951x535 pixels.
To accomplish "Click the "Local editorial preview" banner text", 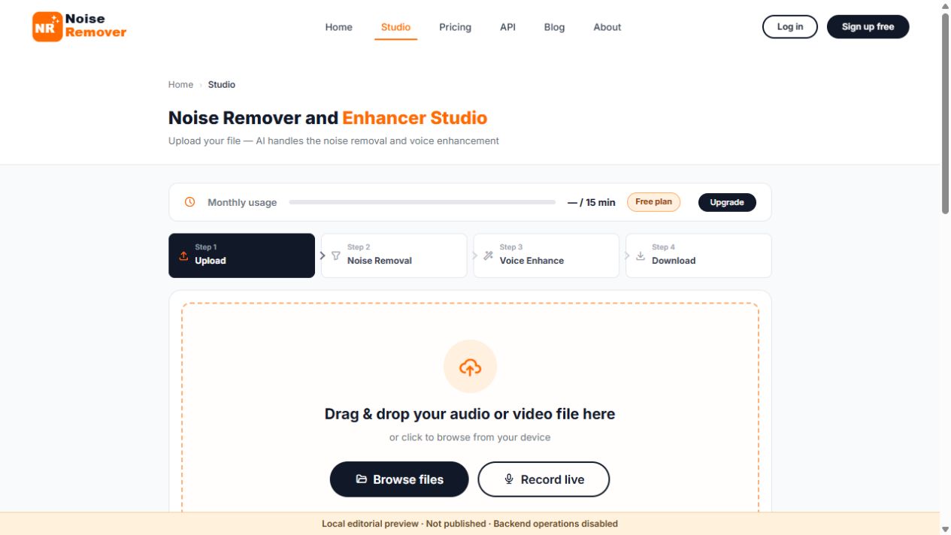I will [470, 524].
